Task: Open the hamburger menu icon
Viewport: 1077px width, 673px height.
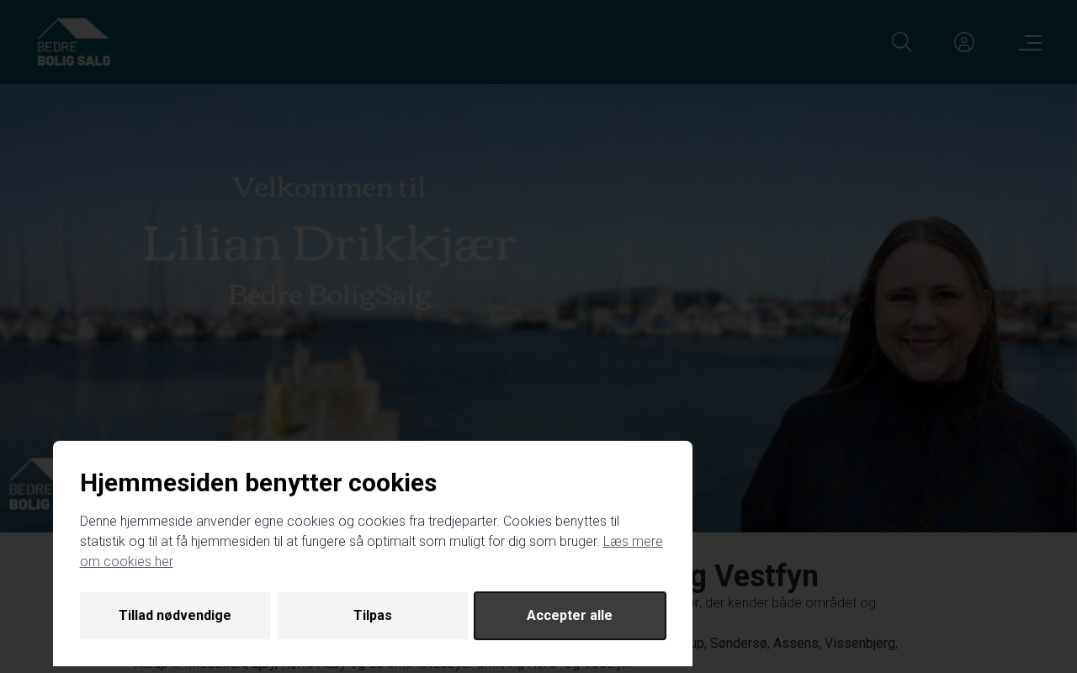Action: 1030,42
